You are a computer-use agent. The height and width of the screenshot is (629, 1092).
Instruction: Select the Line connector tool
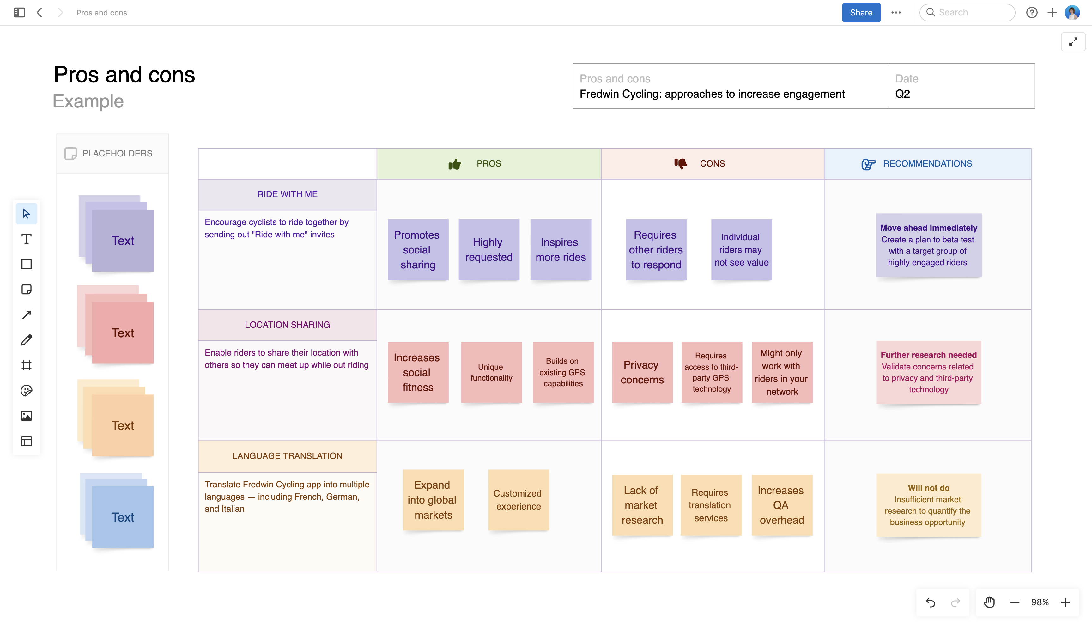click(x=26, y=314)
